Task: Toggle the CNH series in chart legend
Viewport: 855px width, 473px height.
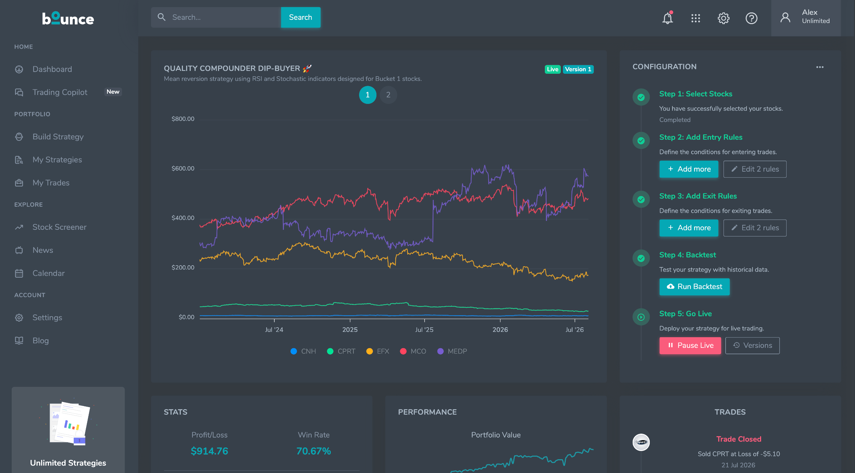Action: tap(303, 351)
